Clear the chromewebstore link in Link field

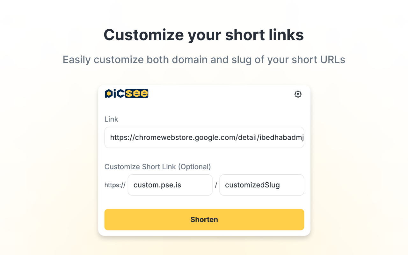tap(204, 137)
